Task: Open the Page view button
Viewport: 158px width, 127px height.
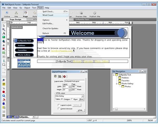Action: pos(25,14)
